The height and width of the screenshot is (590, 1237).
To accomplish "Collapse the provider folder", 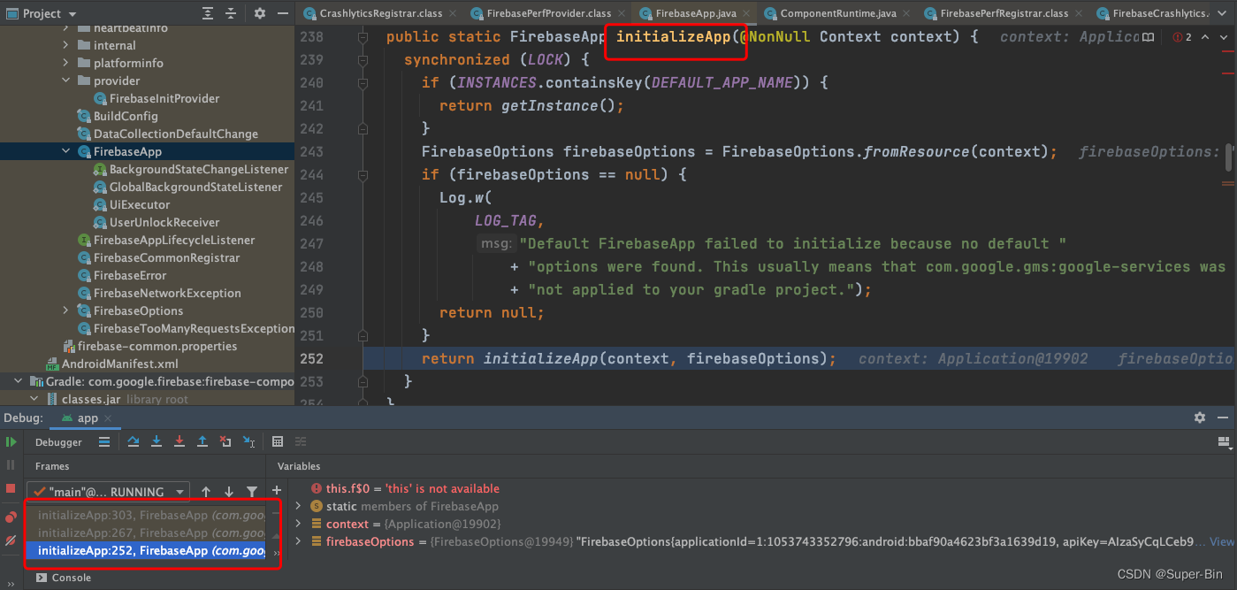I will tap(66, 80).
